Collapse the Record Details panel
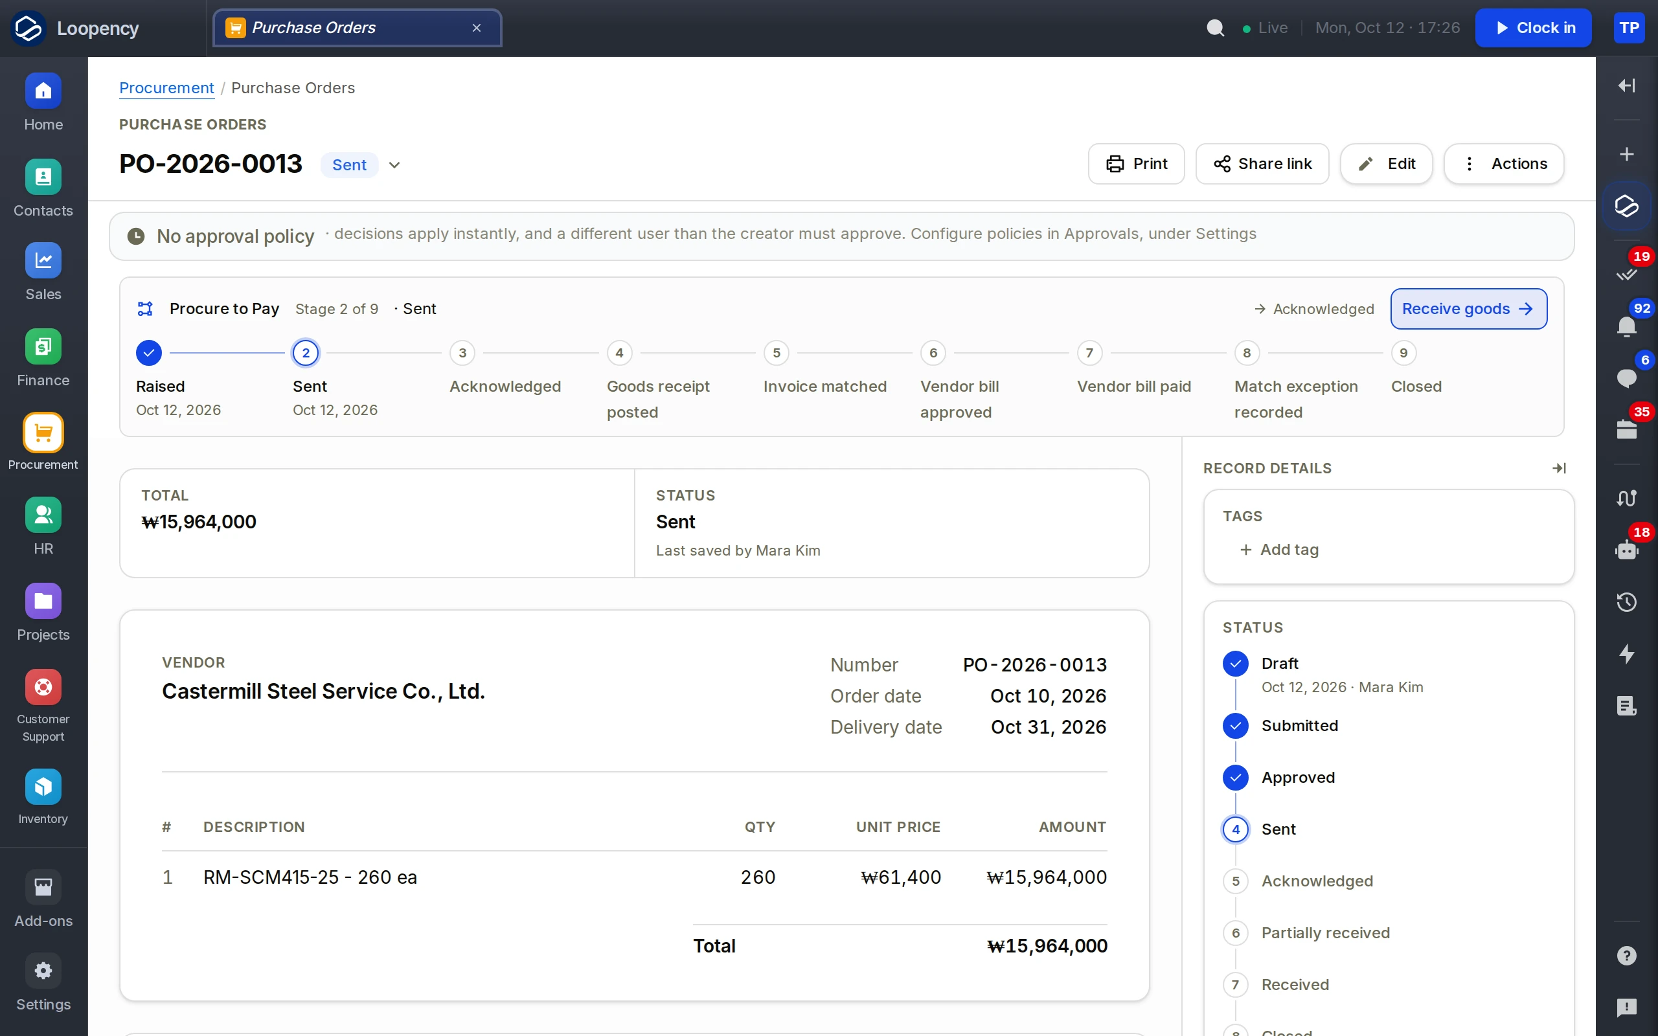 [x=1560, y=468]
